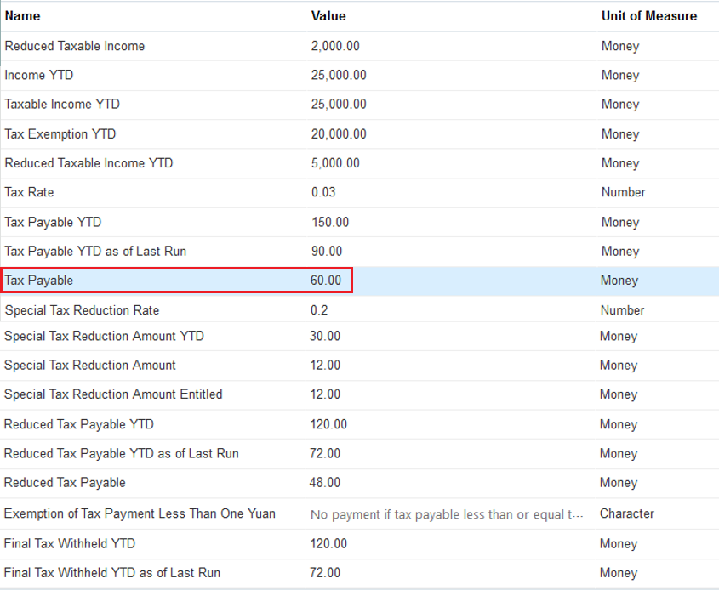Select the Reduced Taxable Income row name

point(75,46)
